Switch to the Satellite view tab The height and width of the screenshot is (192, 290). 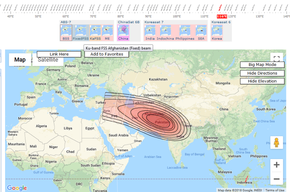[x=48, y=60]
